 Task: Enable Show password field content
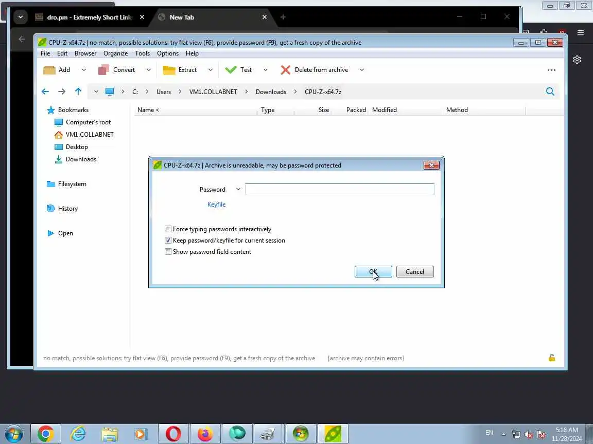(168, 252)
